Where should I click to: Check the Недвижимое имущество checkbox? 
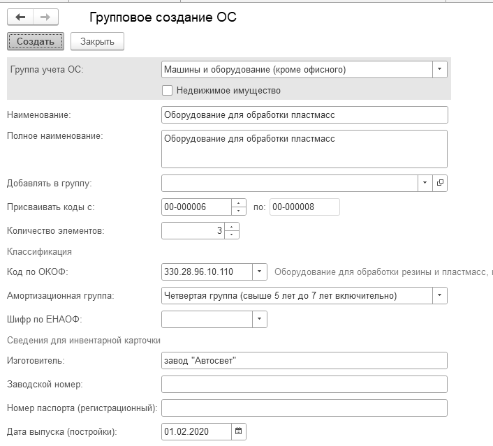click(167, 91)
